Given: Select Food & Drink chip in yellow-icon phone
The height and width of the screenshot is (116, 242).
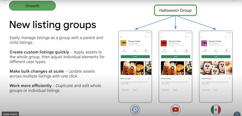Looking at the screenshot, I should [x=125, y=90].
